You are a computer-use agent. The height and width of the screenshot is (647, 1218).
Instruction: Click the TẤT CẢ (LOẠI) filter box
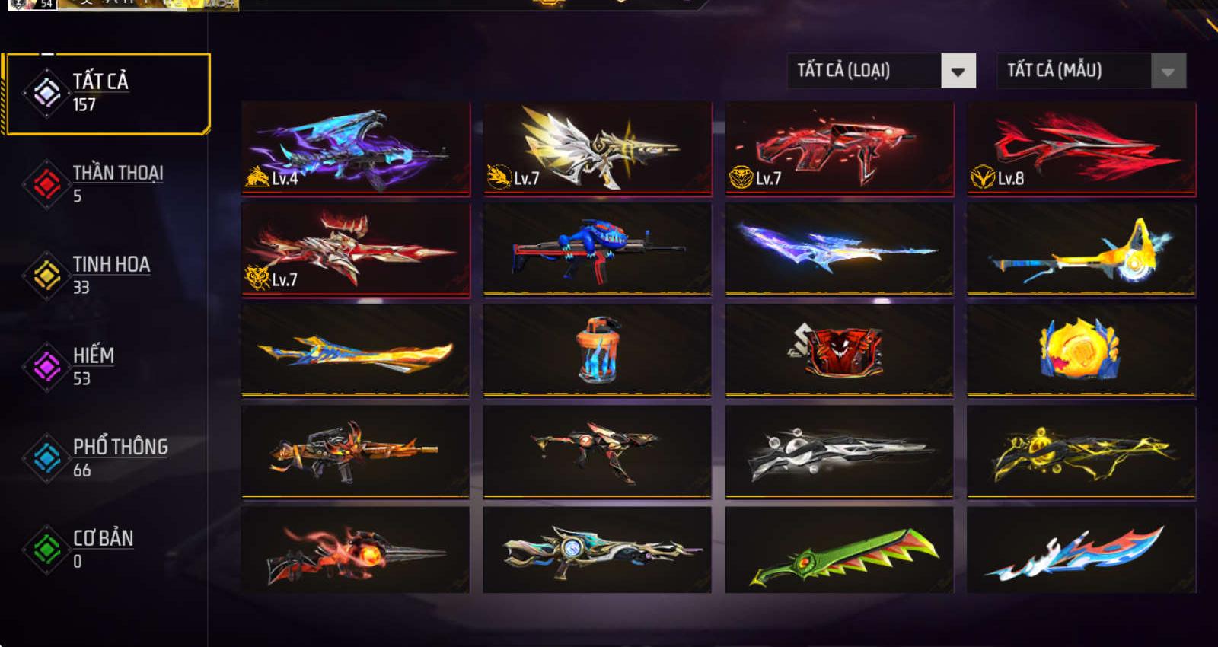(x=882, y=71)
